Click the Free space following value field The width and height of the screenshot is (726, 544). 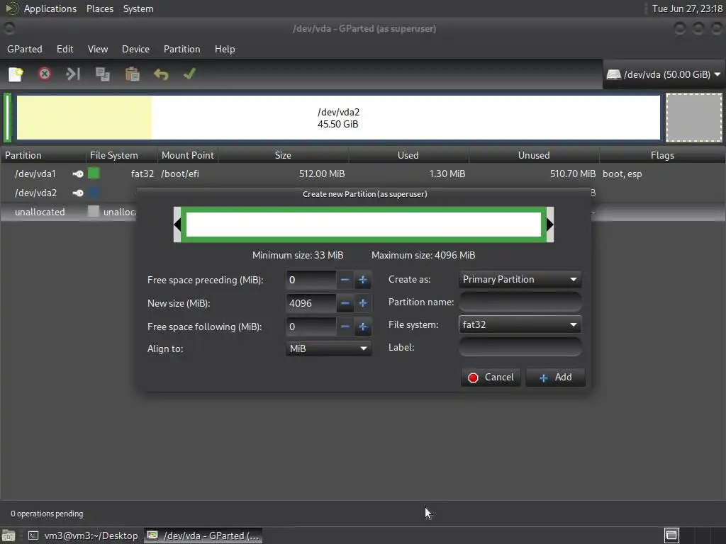[x=311, y=327]
